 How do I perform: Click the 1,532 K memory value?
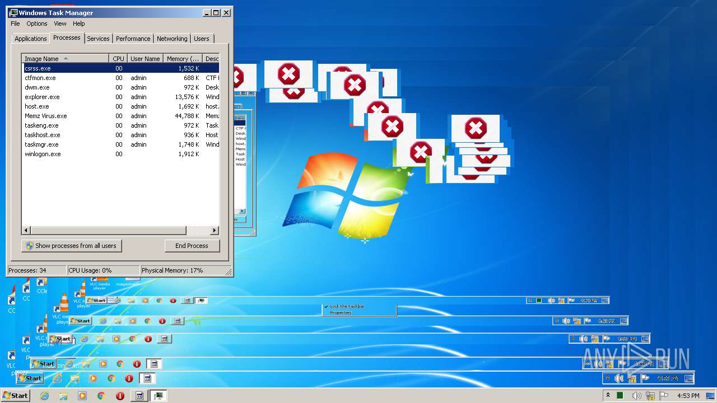(x=189, y=68)
